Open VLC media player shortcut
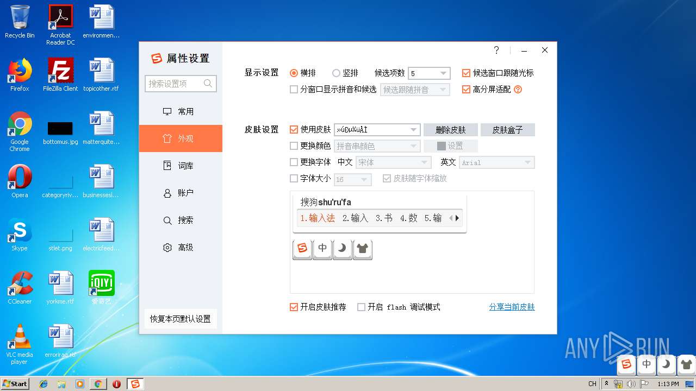 click(20, 344)
